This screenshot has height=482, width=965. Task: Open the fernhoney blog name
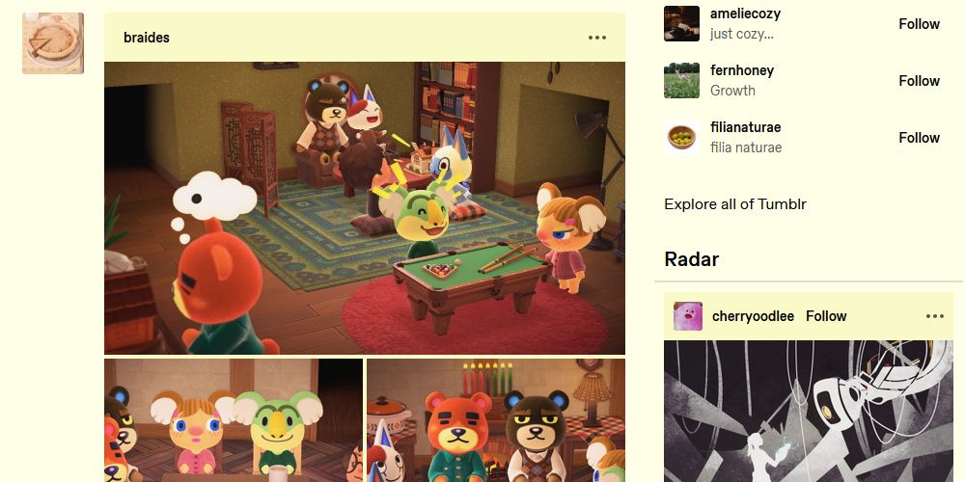741,70
